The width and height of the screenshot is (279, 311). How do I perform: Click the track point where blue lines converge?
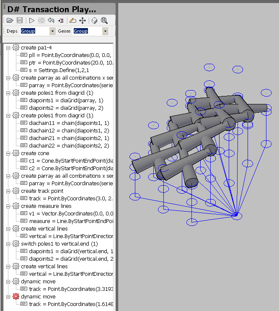click(236, 215)
